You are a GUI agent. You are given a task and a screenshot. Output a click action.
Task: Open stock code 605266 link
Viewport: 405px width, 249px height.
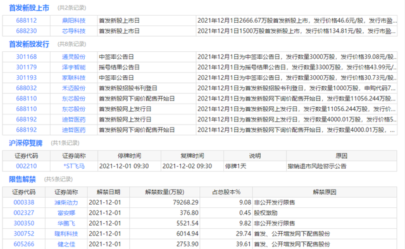[24, 244]
